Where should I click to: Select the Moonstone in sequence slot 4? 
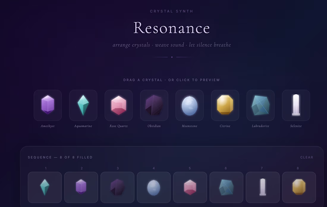(x=154, y=187)
